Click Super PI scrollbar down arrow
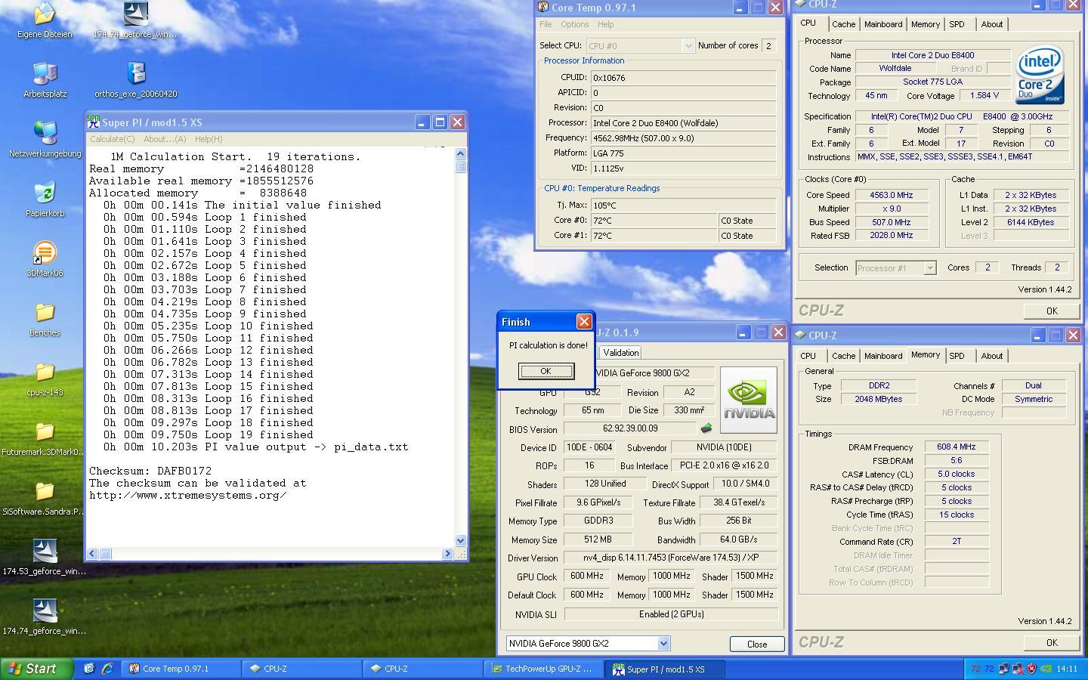This screenshot has width=1088, height=680. point(461,540)
